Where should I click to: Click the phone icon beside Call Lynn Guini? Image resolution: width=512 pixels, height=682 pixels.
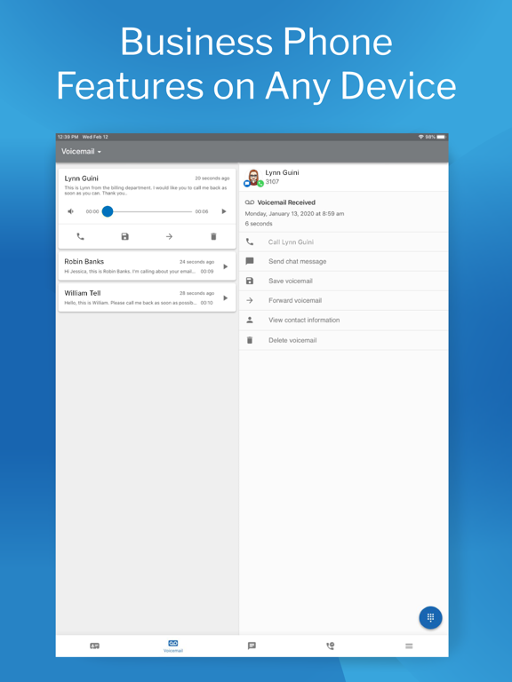(x=250, y=242)
